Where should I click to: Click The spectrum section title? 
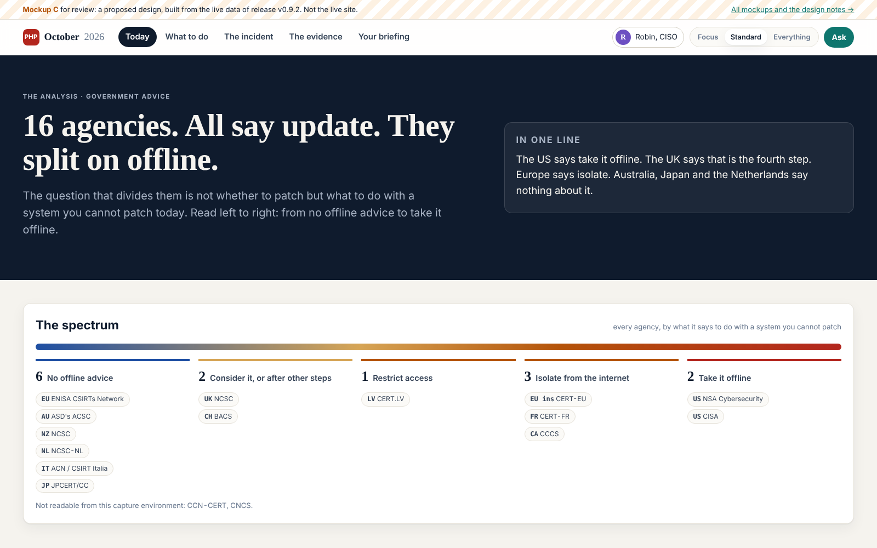(77, 325)
